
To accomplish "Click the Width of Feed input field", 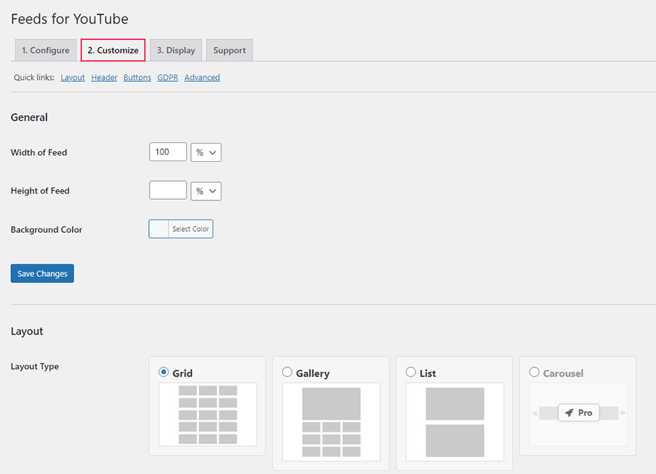I will [168, 152].
